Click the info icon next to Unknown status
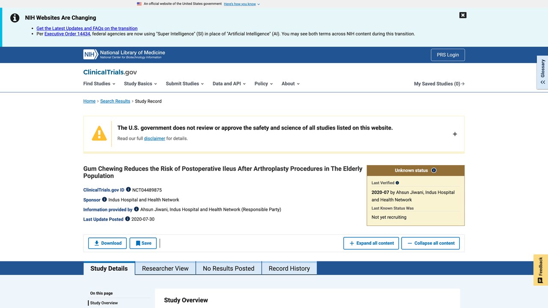 (434, 170)
